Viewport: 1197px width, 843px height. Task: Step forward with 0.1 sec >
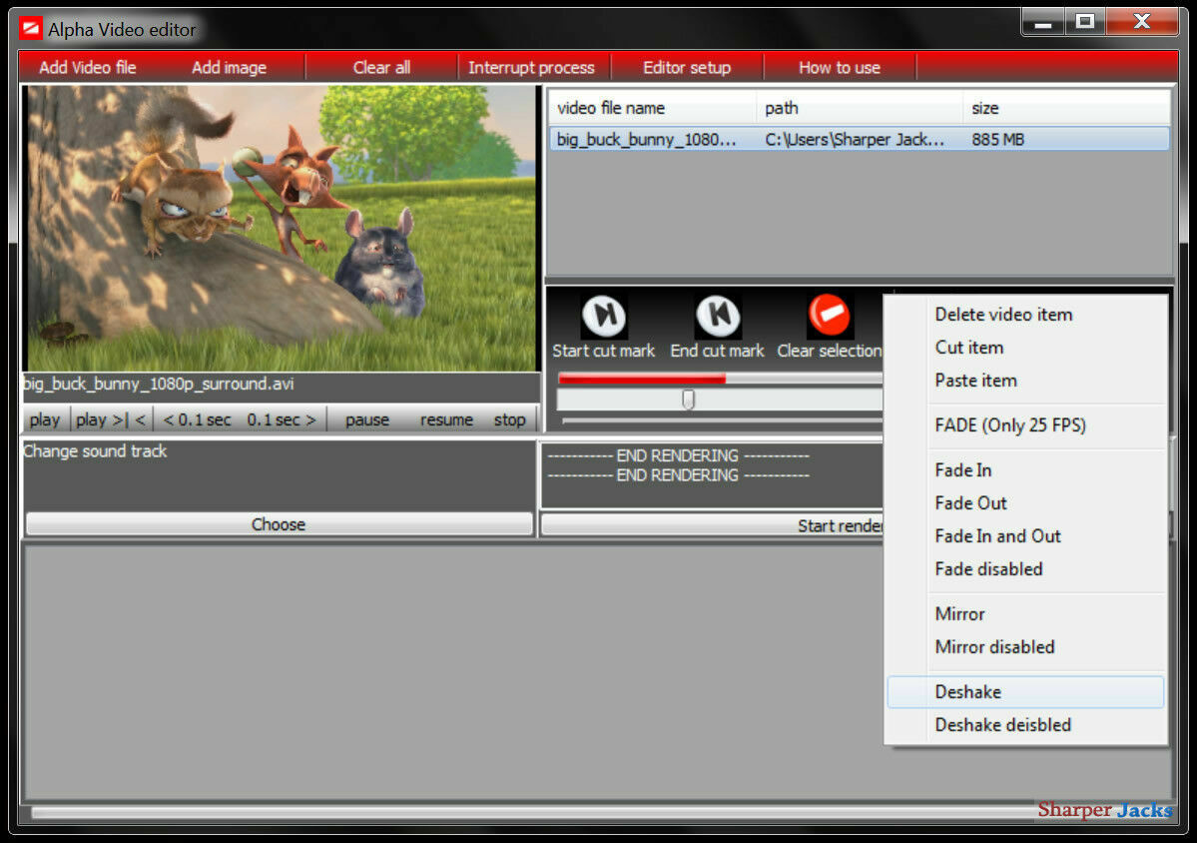click(x=281, y=420)
